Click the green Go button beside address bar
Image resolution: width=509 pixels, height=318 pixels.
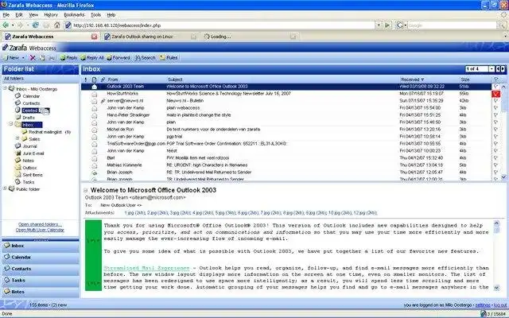click(x=387, y=25)
